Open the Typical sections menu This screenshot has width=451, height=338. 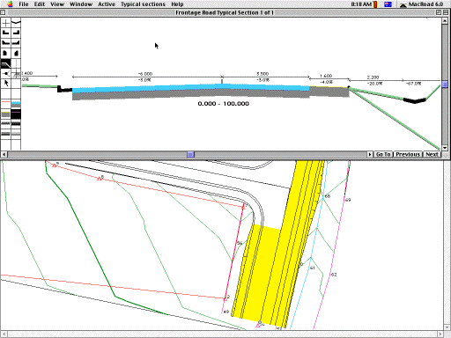pyautogui.click(x=143, y=4)
